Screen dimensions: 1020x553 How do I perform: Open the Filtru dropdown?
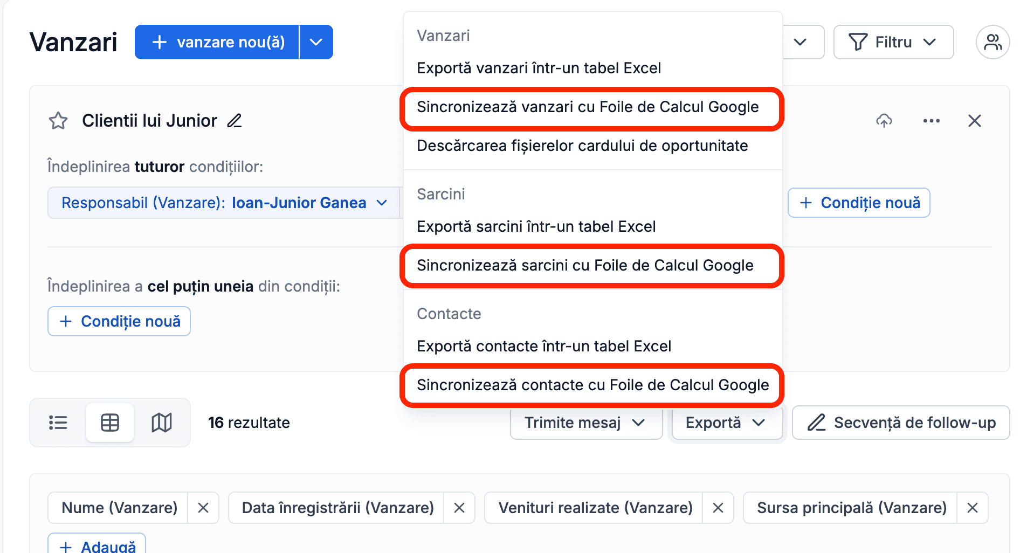[893, 42]
